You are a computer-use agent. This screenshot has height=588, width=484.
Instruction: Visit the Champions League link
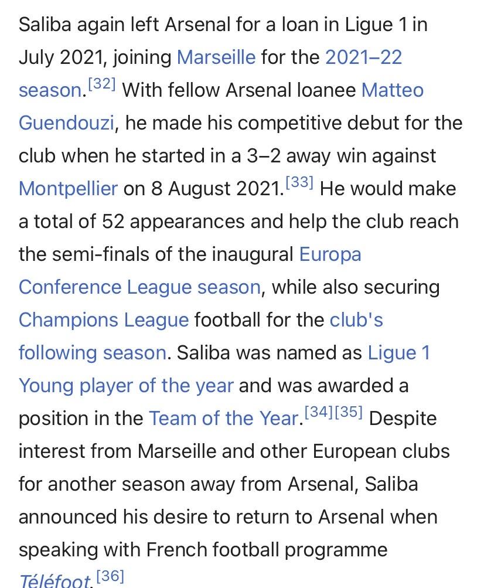pyautogui.click(x=104, y=320)
